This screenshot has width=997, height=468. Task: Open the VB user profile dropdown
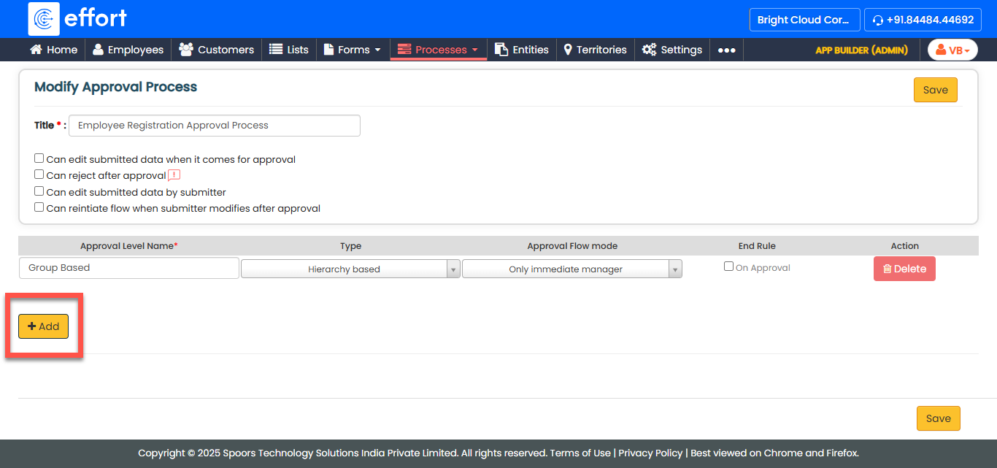(952, 50)
